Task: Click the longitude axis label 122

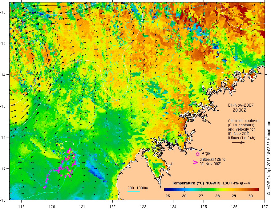Action: click(x=112, y=207)
